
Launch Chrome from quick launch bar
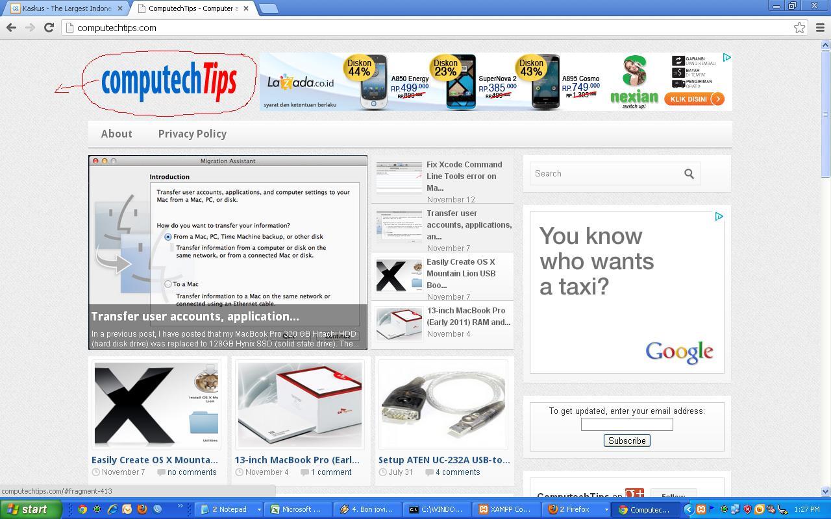82,509
